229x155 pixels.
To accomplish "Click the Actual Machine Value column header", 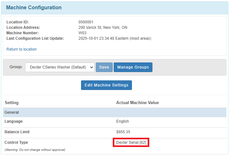I will pos(137,103).
